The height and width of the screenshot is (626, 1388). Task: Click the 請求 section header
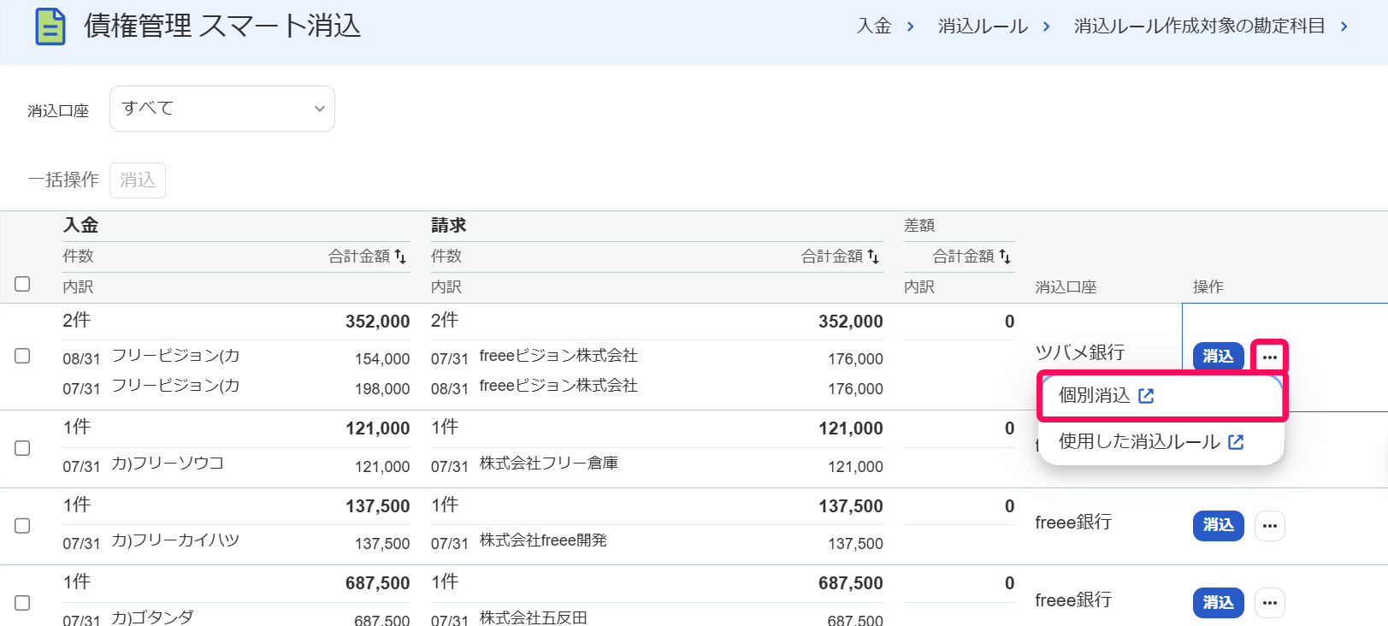coord(449,225)
